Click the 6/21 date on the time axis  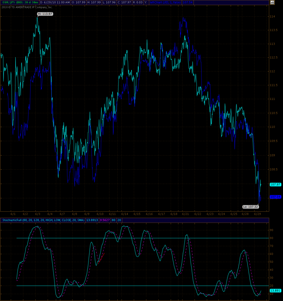click(x=185, y=214)
